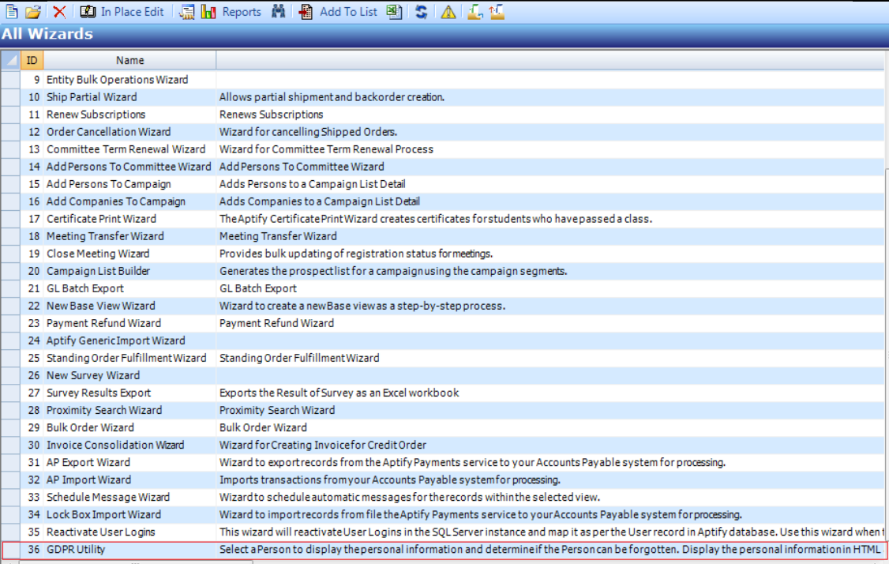Viewport: 889px width, 564px height.
Task: Click description 'Exports the Result of Survey as an Excel workbook'
Action: click(339, 393)
